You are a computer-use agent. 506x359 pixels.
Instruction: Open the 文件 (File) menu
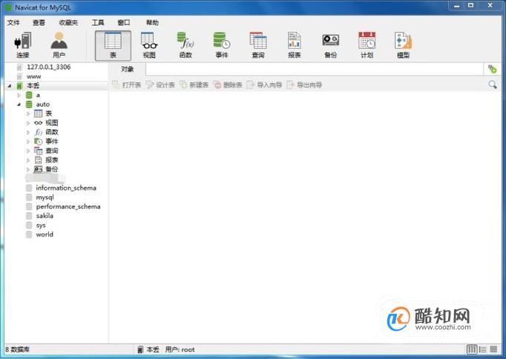click(13, 22)
